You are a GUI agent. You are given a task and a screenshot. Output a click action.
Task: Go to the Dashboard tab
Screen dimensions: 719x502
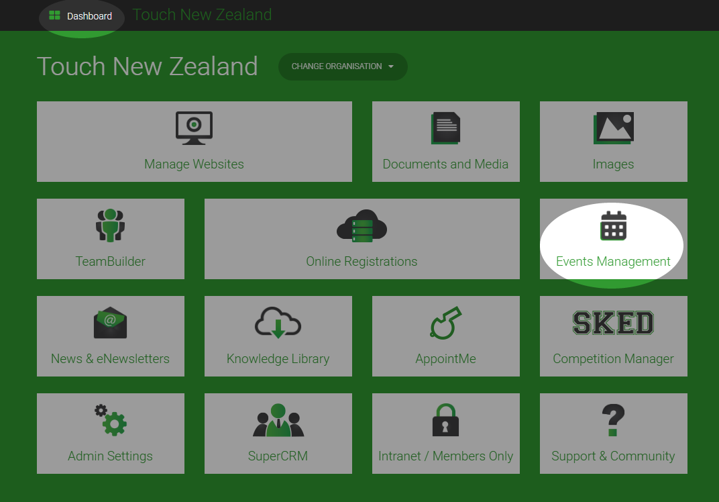(x=82, y=17)
